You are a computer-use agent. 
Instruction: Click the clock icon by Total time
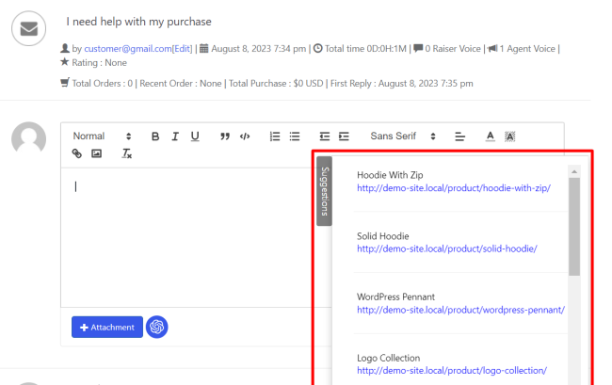point(318,48)
